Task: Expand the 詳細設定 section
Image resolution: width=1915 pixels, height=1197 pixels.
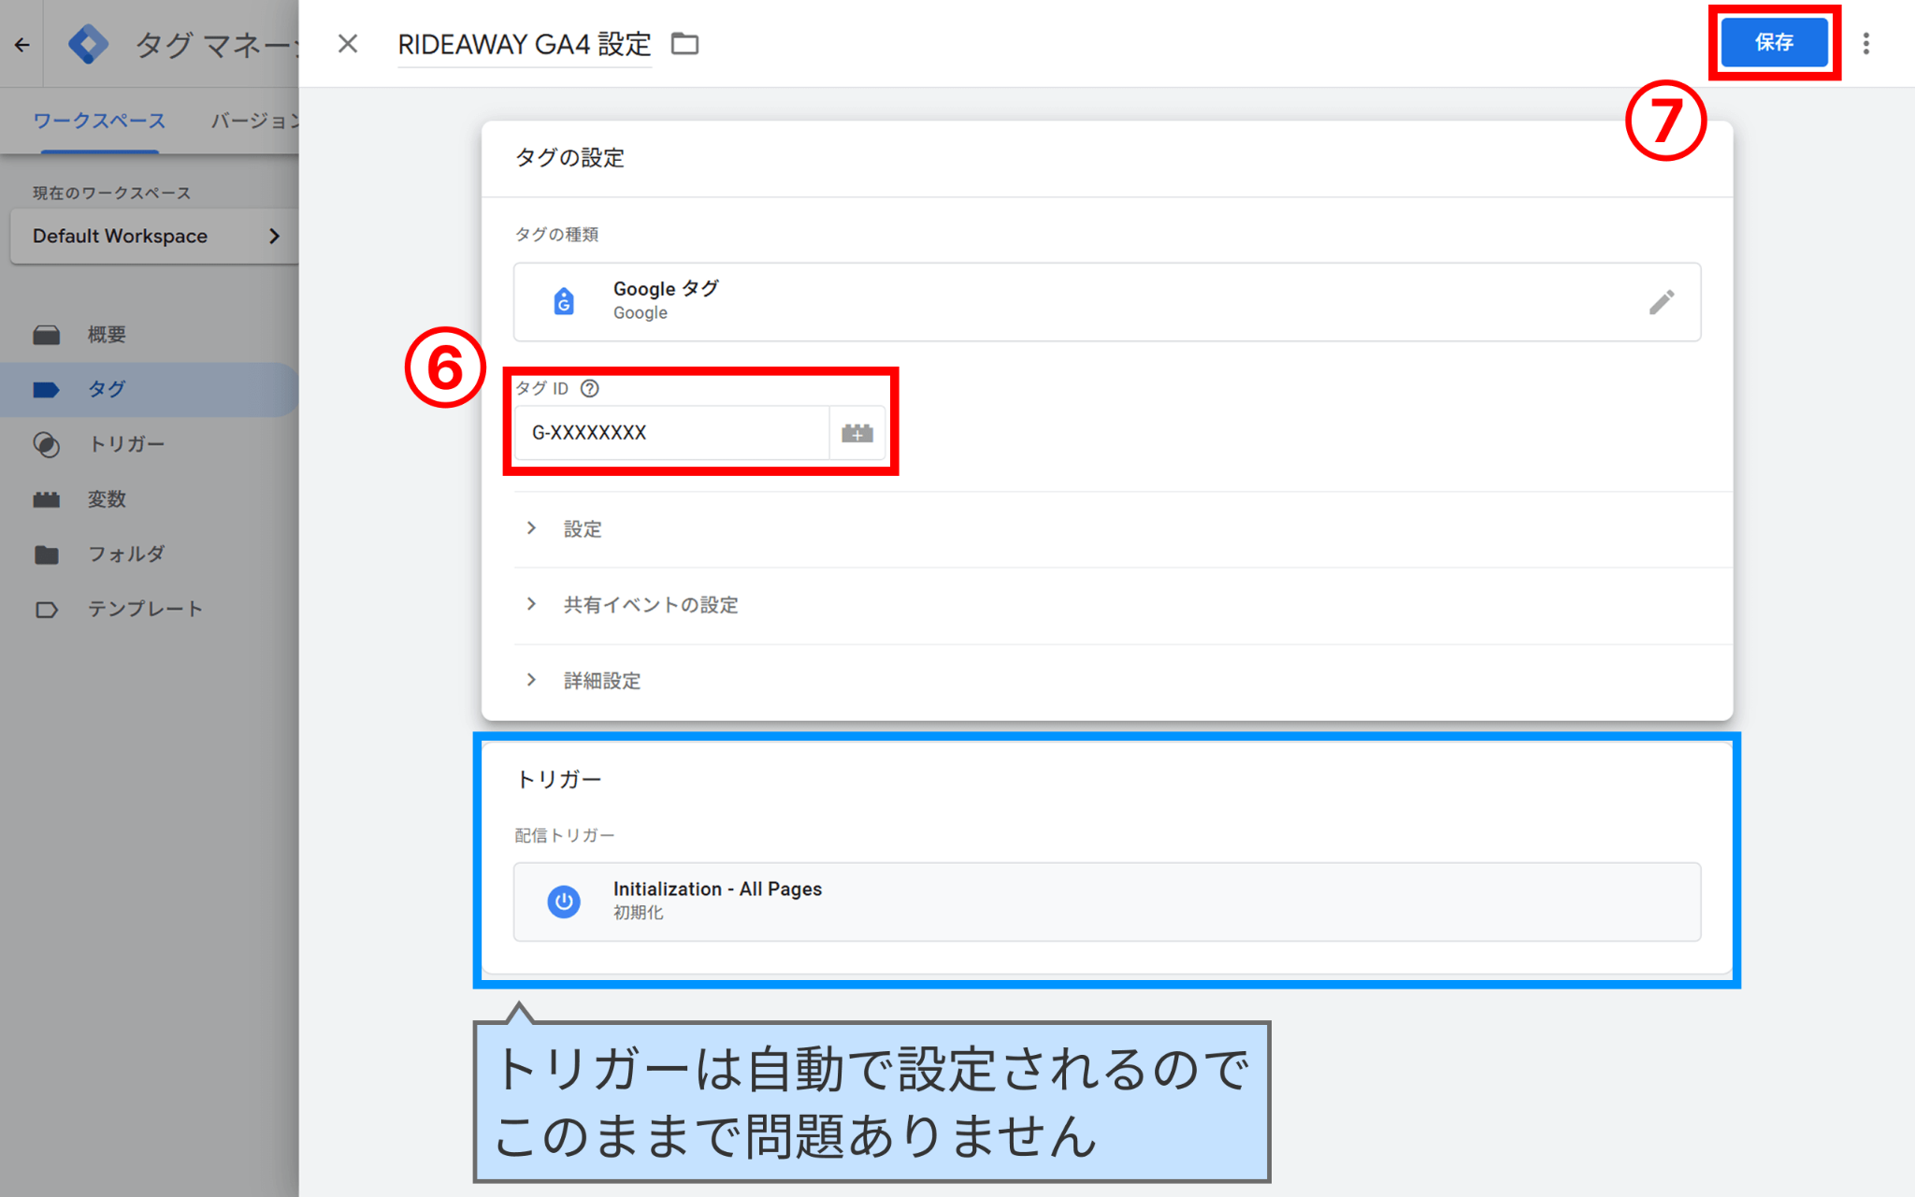Action: pos(600,680)
